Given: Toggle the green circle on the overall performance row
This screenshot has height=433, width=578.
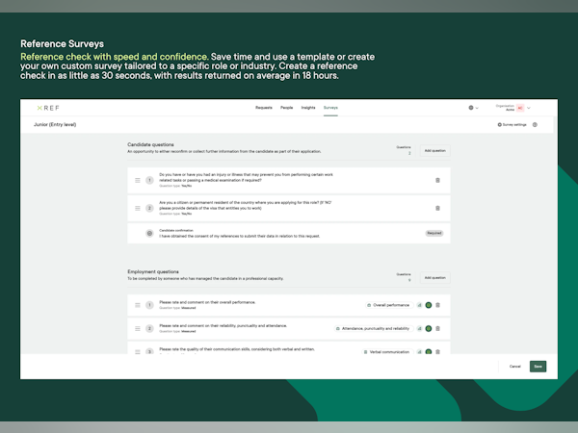Looking at the screenshot, I should pyautogui.click(x=429, y=305).
